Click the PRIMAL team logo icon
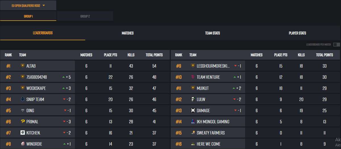Image resolution: width=341 pixels, height=149 pixels. (23, 122)
